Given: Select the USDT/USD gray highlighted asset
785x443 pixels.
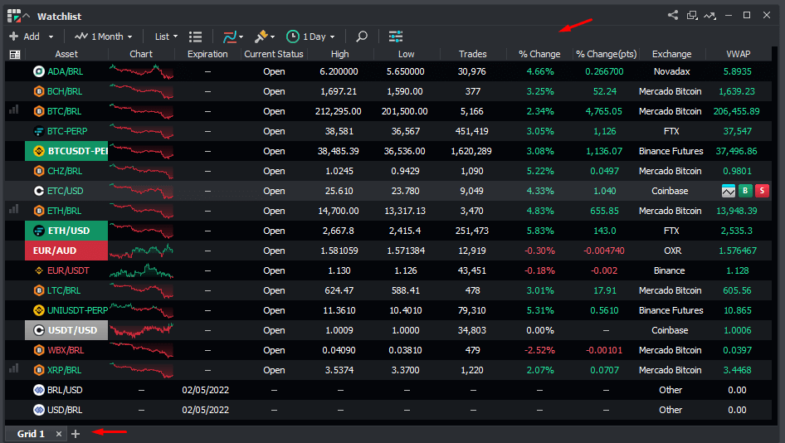Looking at the screenshot, I should click(x=66, y=330).
